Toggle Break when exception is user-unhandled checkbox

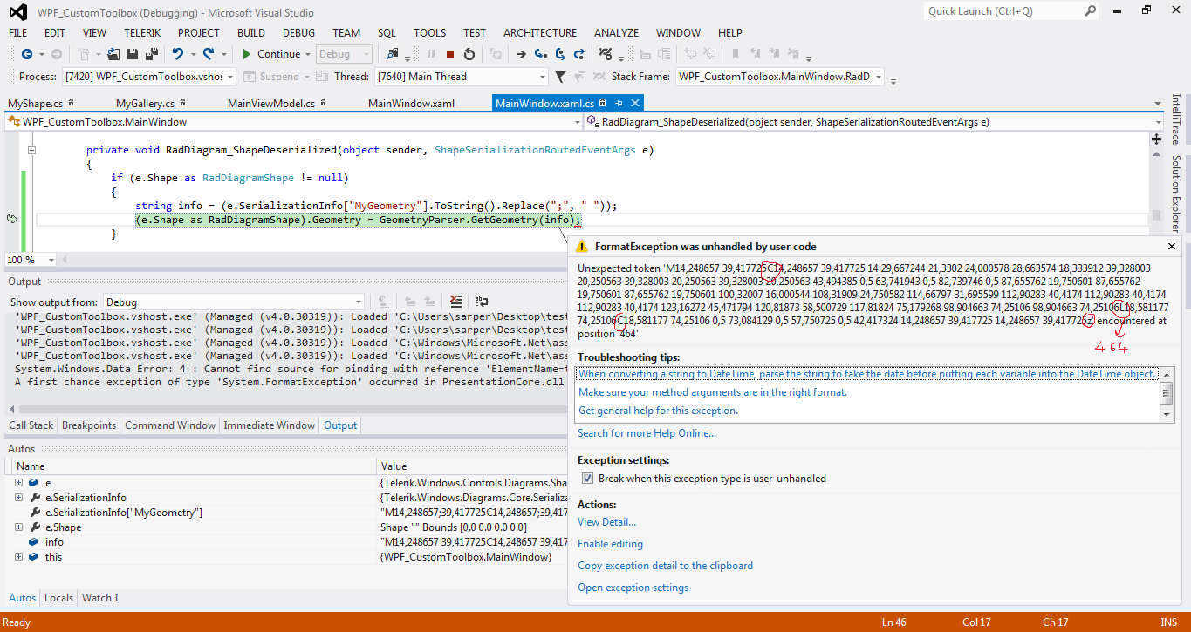point(588,478)
